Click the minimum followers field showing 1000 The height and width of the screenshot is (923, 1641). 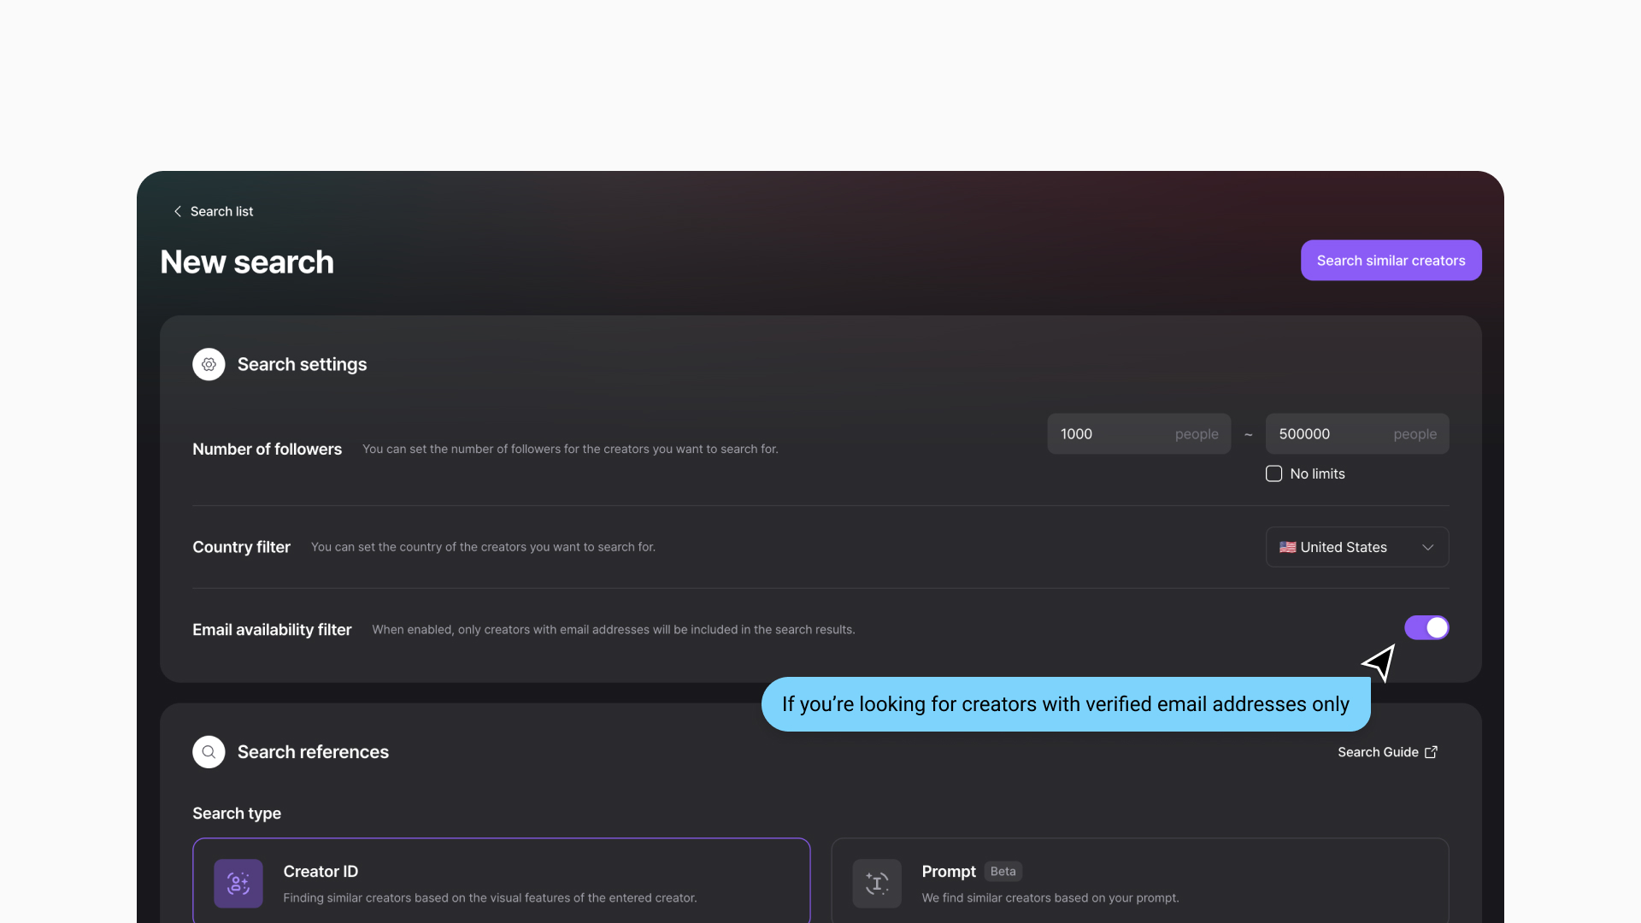tap(1111, 434)
